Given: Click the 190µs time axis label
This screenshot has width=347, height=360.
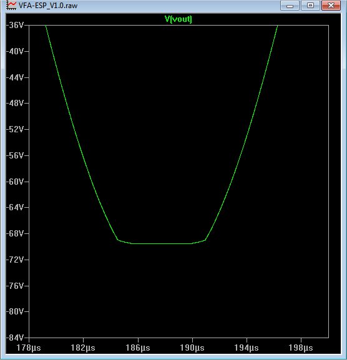Looking at the screenshot, I should click(192, 348).
